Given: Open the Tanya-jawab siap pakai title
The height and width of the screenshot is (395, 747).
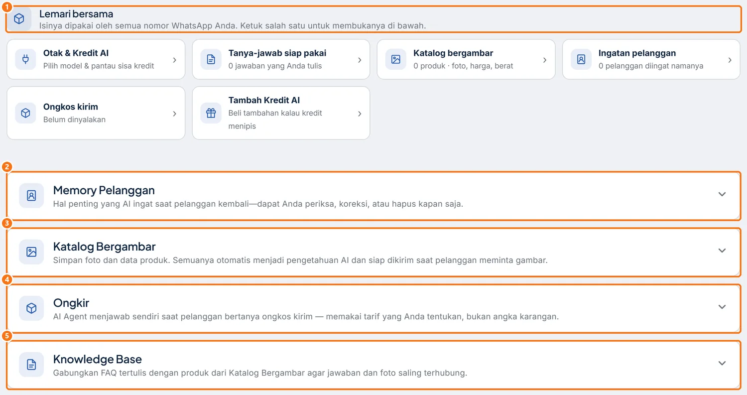Looking at the screenshot, I should coord(277,53).
